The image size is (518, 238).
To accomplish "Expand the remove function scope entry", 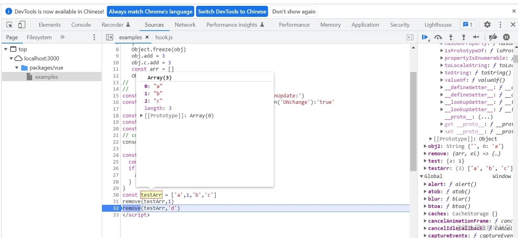I will (425, 154).
